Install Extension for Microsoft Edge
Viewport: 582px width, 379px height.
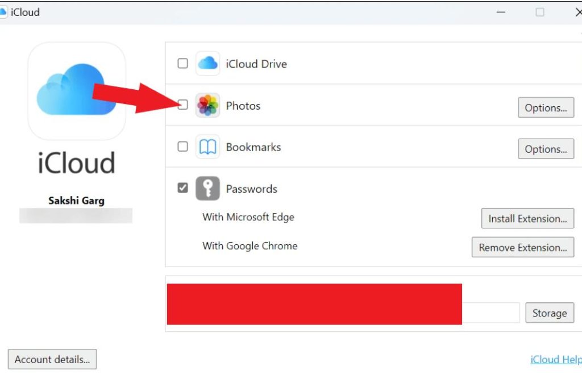(x=527, y=218)
